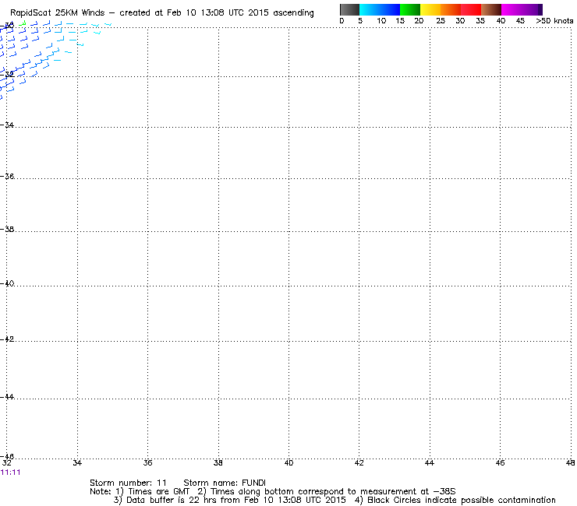The height and width of the screenshot is (506, 577).
Task: Click the bottom axis longitude label 42
Action: (359, 462)
